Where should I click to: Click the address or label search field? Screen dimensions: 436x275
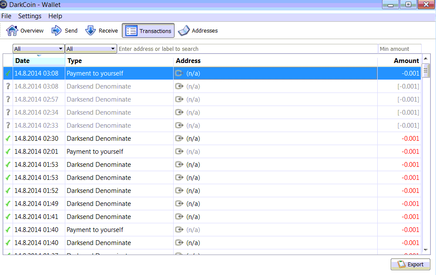pos(247,49)
